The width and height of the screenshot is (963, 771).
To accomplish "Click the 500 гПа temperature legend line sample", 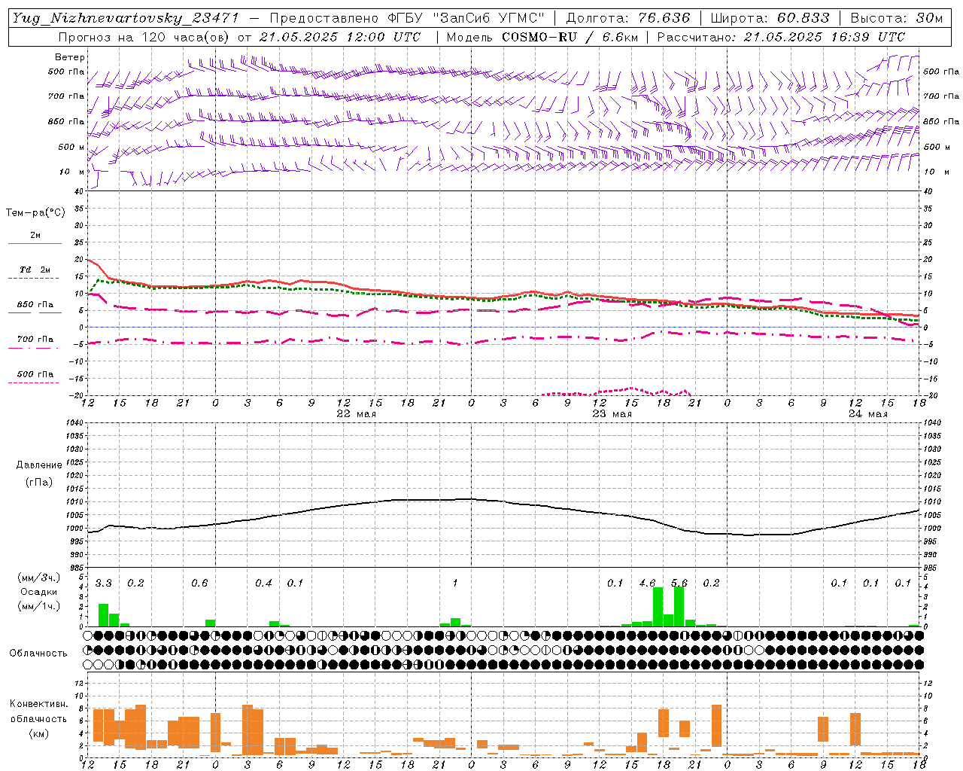I will tap(34, 382).
